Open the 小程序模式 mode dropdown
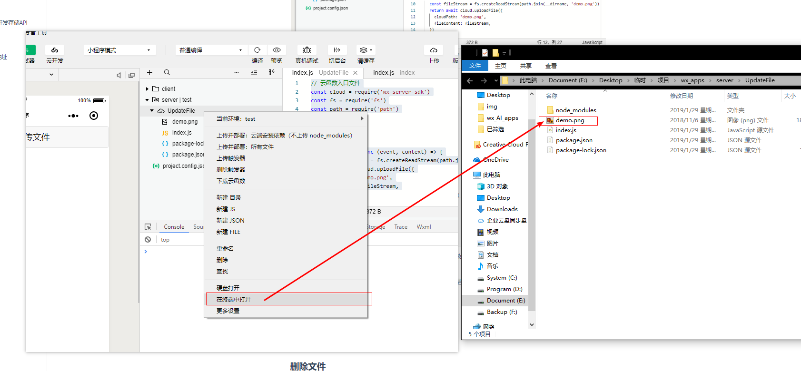The width and height of the screenshot is (801, 371). (119, 50)
